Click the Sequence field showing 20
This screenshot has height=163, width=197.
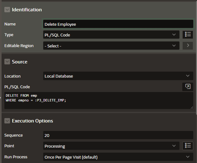pos(118,135)
